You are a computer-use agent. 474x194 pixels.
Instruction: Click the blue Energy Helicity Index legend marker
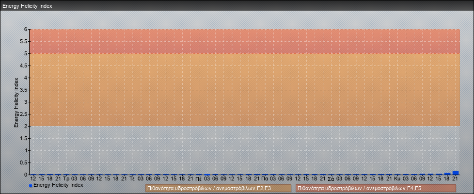pos(31,186)
